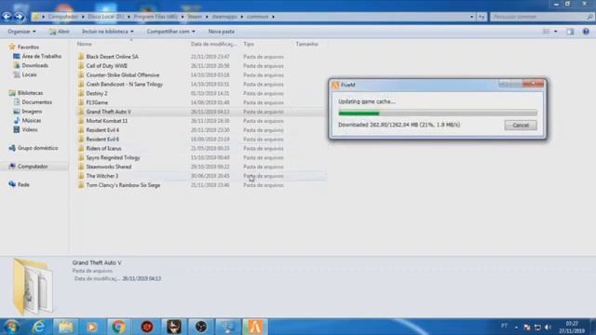Sort by the Tamanho column header
This screenshot has width=596, height=335.
click(x=306, y=44)
